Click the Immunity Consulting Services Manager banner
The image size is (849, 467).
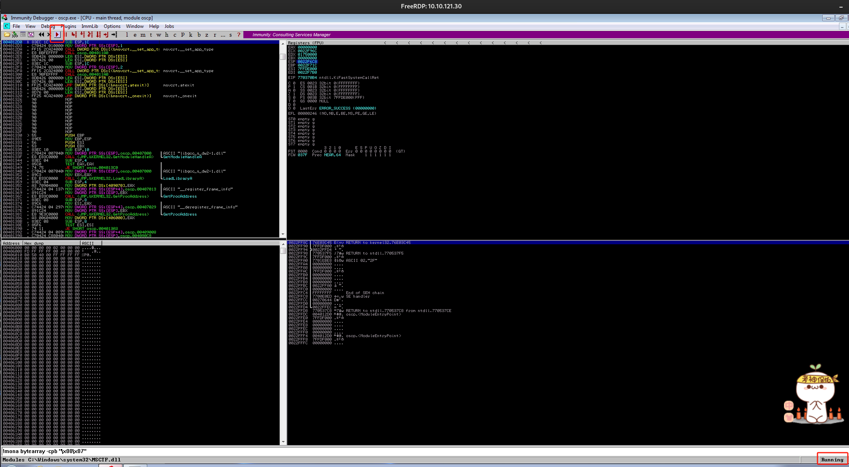pyautogui.click(x=291, y=35)
